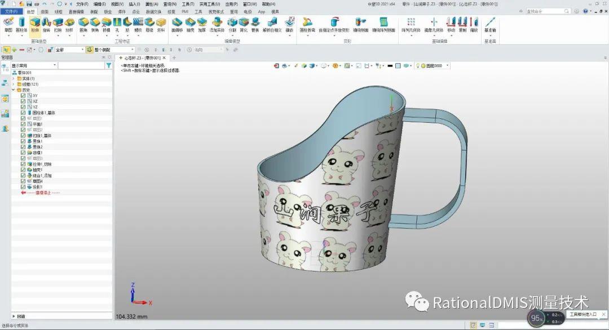Image resolution: width=609 pixels, height=330 pixels.
Task: Select the 加厚 (Thicken) tool
Action: coord(202,24)
